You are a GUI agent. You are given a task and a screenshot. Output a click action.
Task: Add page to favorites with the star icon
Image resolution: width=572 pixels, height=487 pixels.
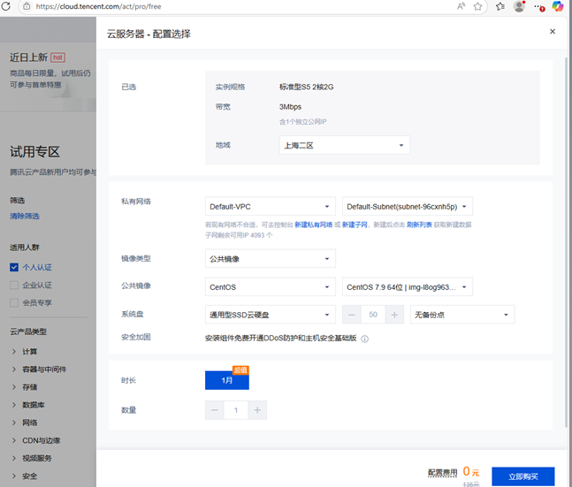point(477,6)
